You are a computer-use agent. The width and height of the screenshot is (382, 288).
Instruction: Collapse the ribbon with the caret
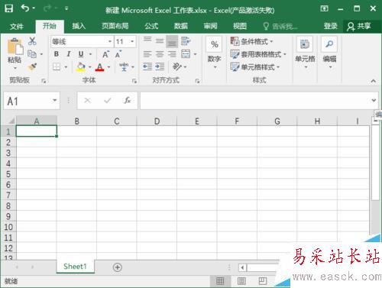(x=373, y=81)
